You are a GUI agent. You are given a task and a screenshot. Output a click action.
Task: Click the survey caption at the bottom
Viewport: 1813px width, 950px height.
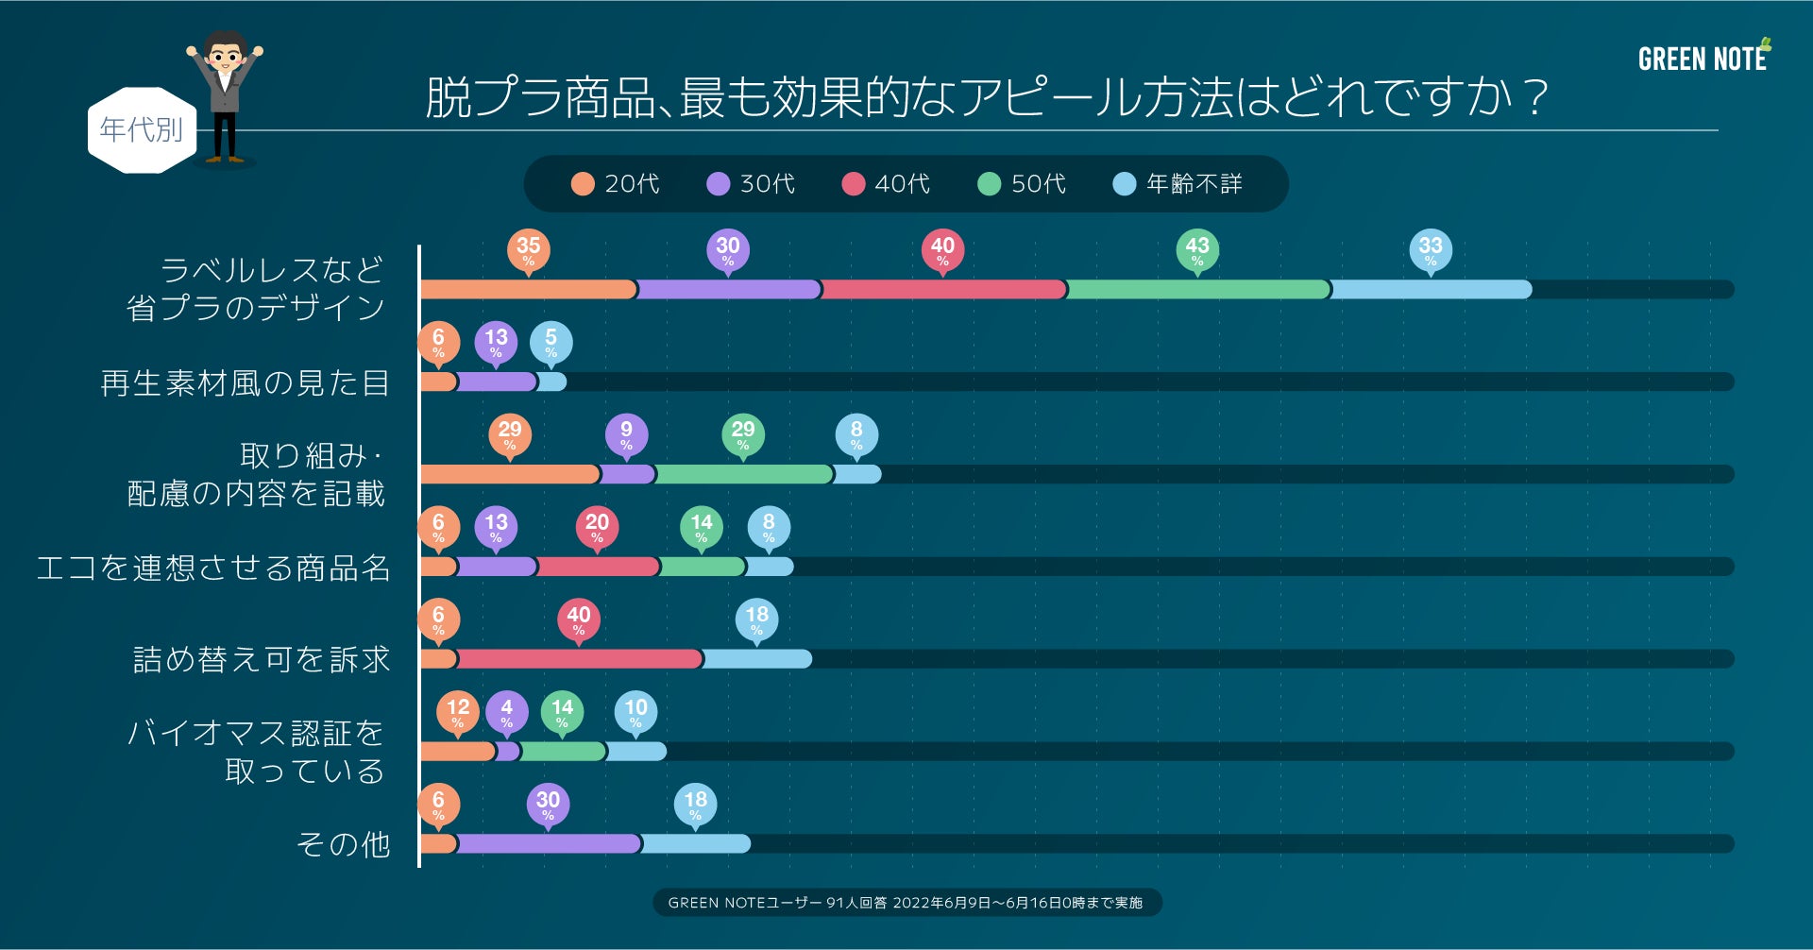pyautogui.click(x=906, y=903)
